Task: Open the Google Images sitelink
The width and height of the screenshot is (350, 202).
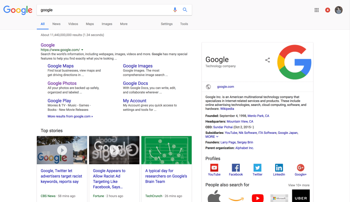Action: (x=138, y=66)
